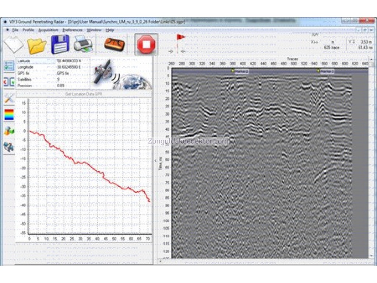Open the Profile menu
377x283 pixels.
point(28,30)
